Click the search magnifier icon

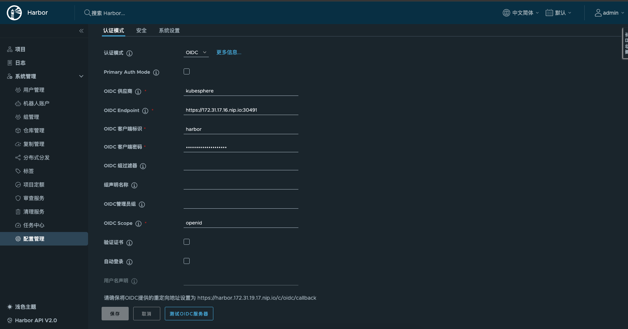[87, 13]
